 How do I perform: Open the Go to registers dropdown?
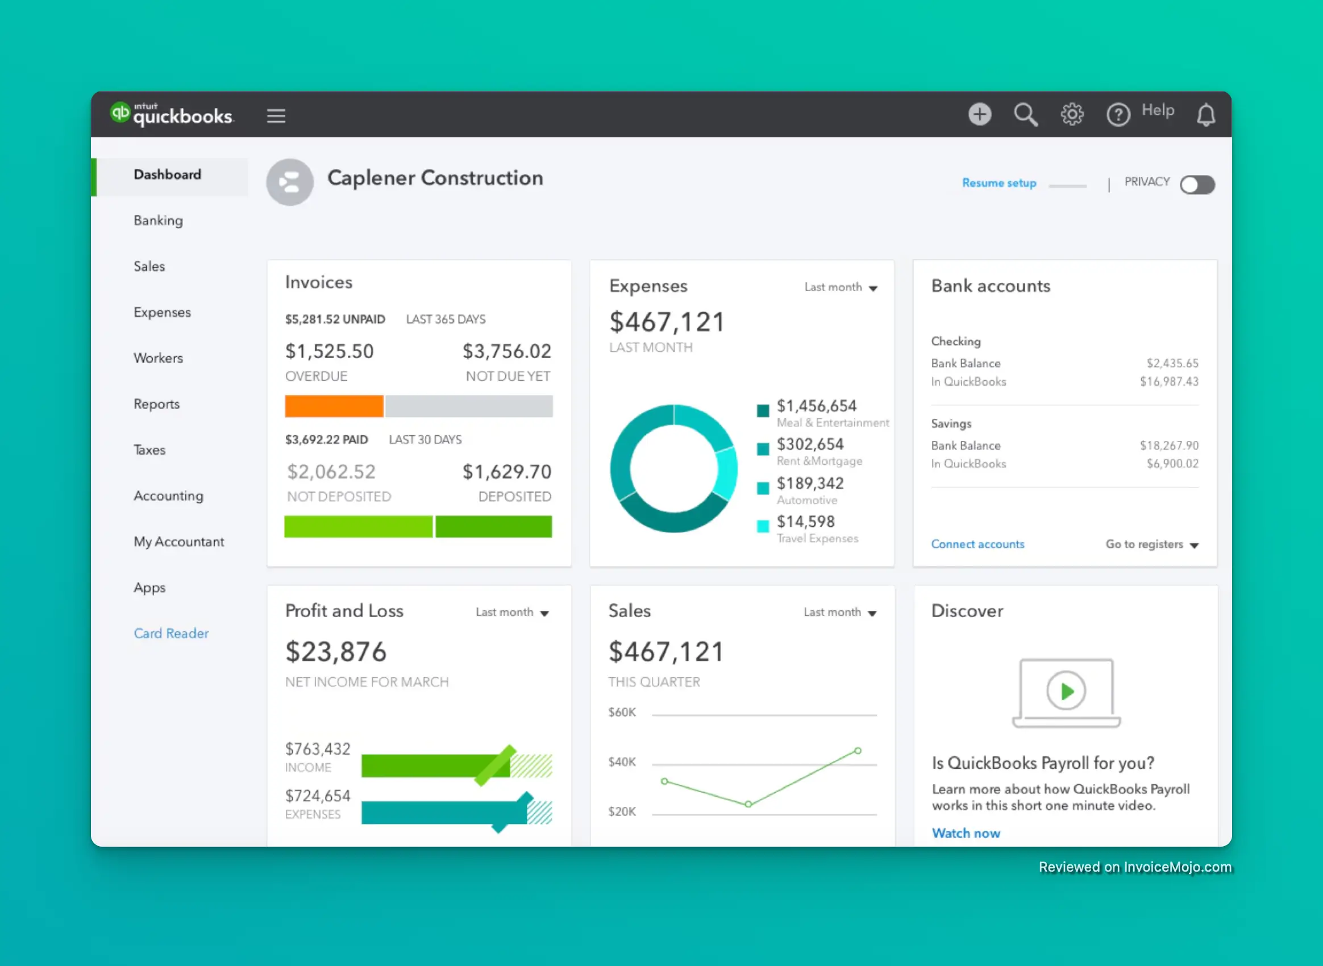coord(1150,544)
